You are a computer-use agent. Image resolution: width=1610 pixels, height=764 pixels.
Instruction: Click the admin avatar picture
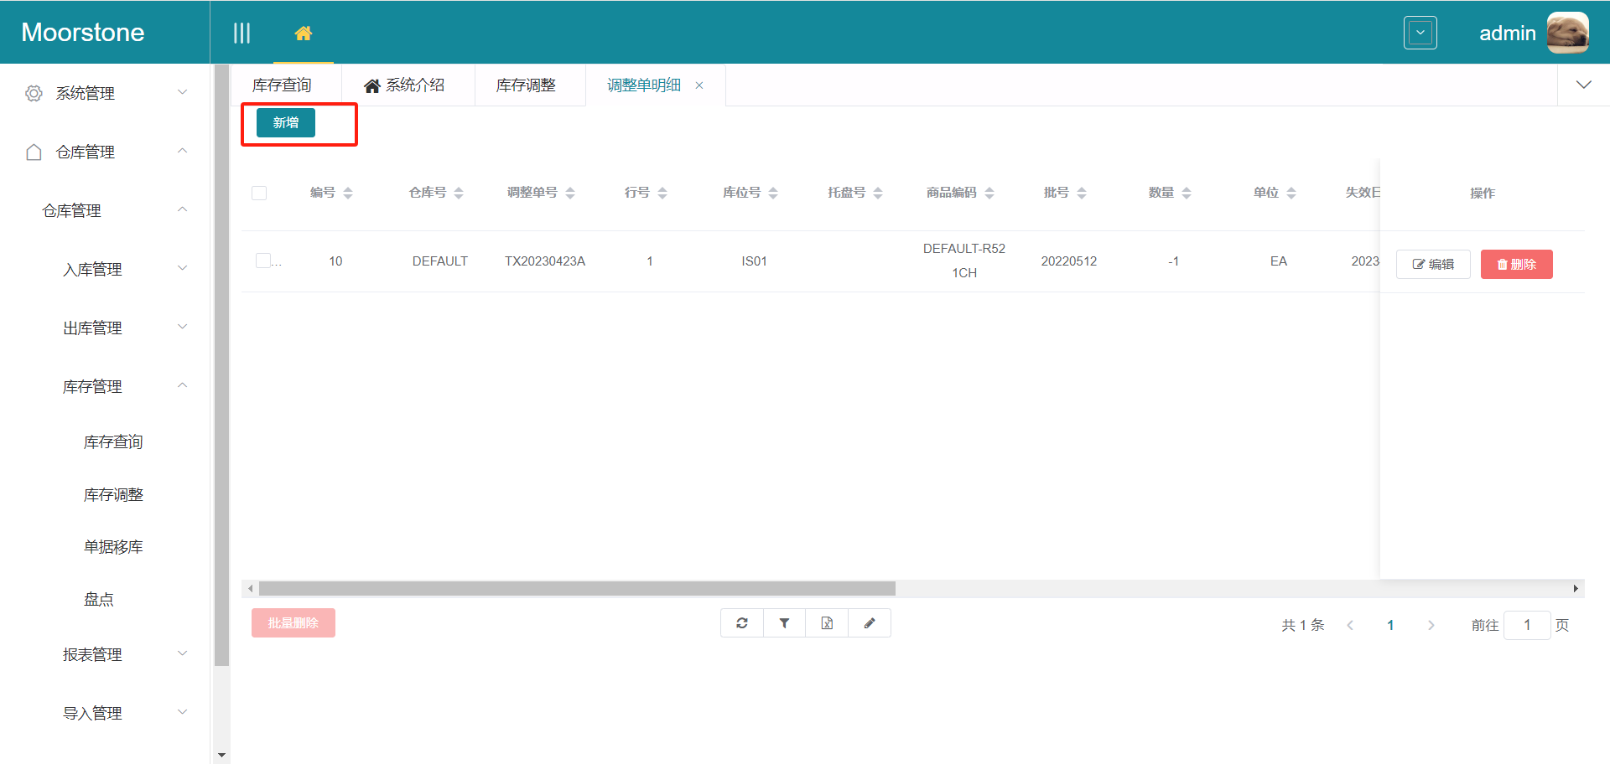click(x=1566, y=33)
